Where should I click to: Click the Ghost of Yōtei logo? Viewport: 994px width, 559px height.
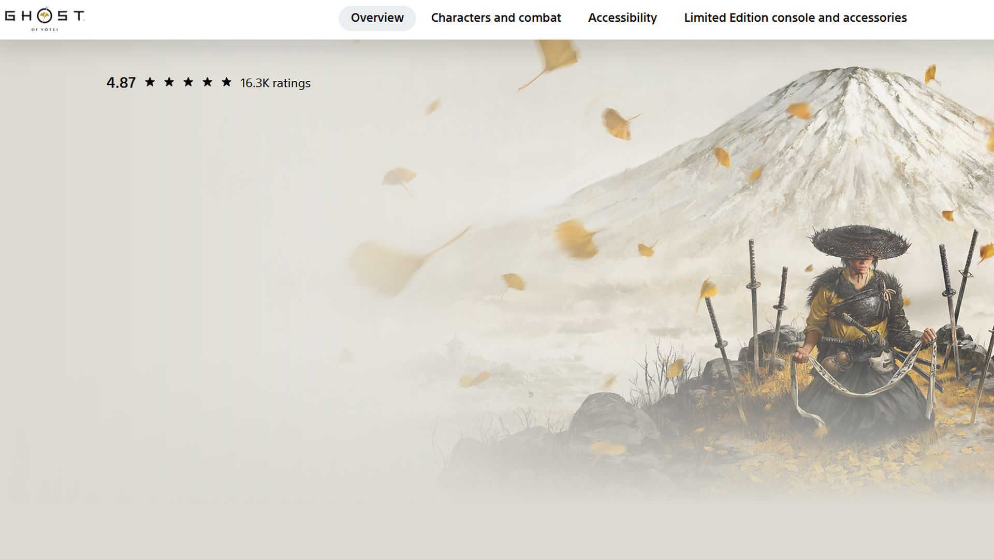(x=45, y=19)
